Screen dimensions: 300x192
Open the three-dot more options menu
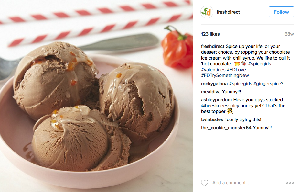coord(290,183)
